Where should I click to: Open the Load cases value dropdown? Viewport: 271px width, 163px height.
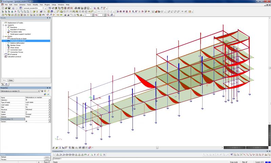pyautogui.click(x=49, y=105)
